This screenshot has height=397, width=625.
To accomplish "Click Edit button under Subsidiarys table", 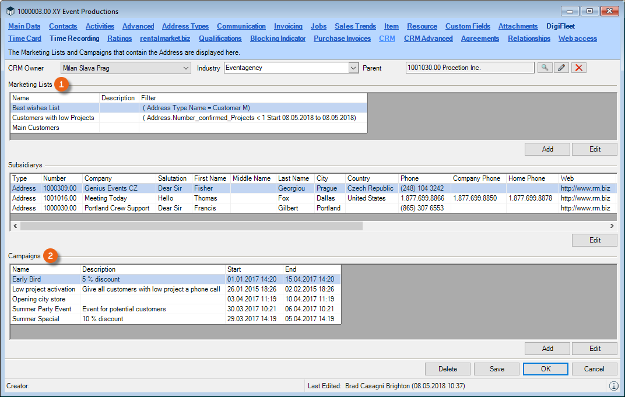I will pyautogui.click(x=594, y=240).
